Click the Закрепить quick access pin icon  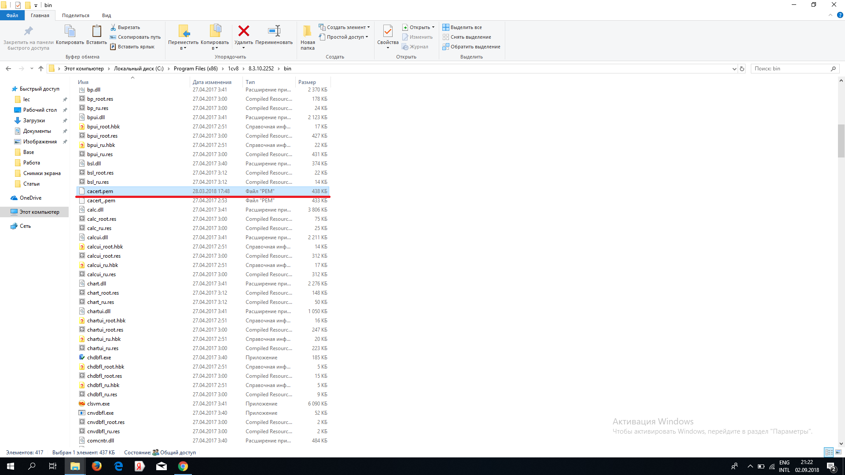[x=29, y=31]
